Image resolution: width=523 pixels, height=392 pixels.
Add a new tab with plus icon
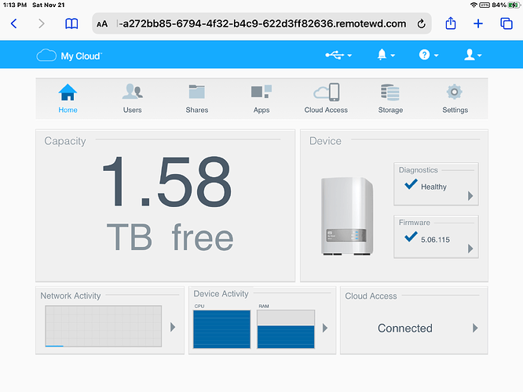tap(478, 24)
